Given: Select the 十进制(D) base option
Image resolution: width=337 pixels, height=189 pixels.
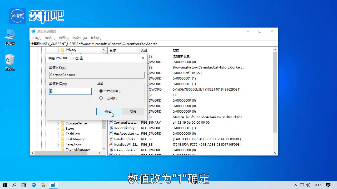Looking at the screenshot, I should 101,98.
